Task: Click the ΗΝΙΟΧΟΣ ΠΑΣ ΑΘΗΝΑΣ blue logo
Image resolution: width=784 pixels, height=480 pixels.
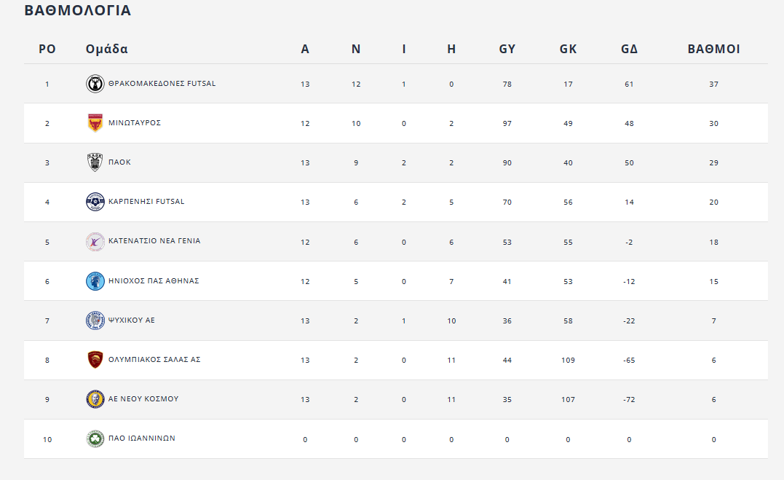Action: (95, 281)
